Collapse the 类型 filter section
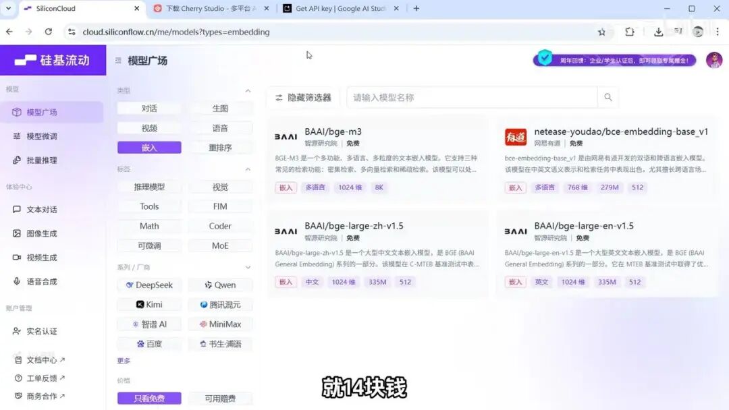 coord(248,90)
